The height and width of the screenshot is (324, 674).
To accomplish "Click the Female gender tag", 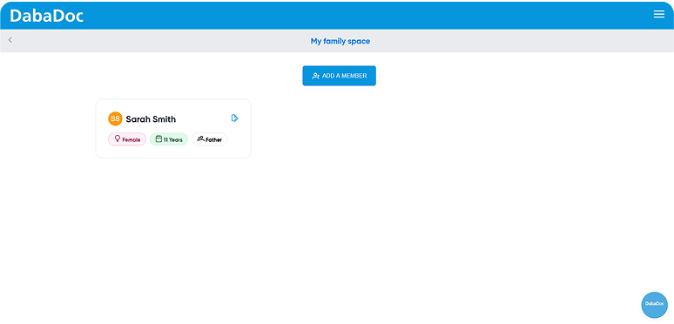I will coord(127,139).
